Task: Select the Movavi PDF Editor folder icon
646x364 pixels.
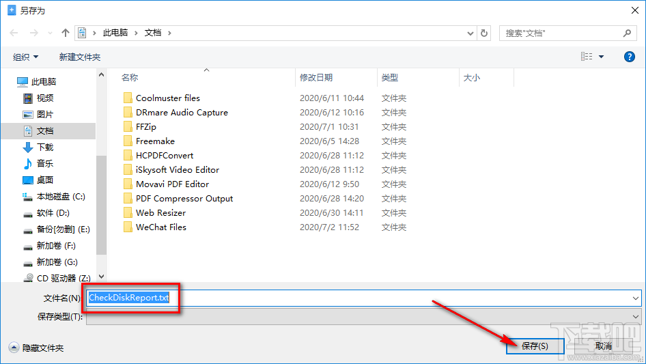Action: click(x=128, y=184)
